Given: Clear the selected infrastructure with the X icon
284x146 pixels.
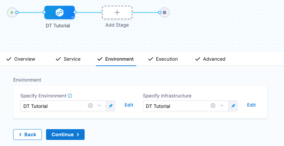Looking at the screenshot, I should tap(213, 106).
